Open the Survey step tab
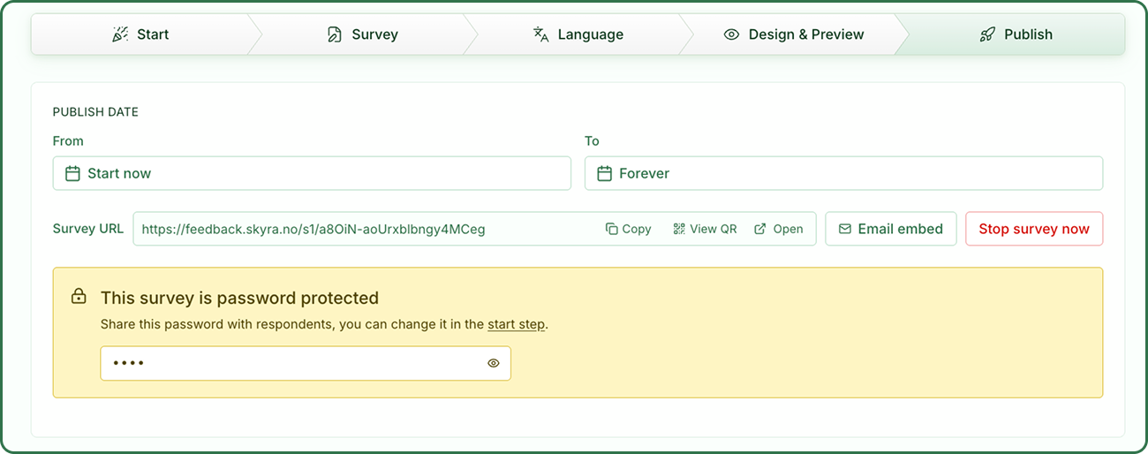 tap(362, 34)
